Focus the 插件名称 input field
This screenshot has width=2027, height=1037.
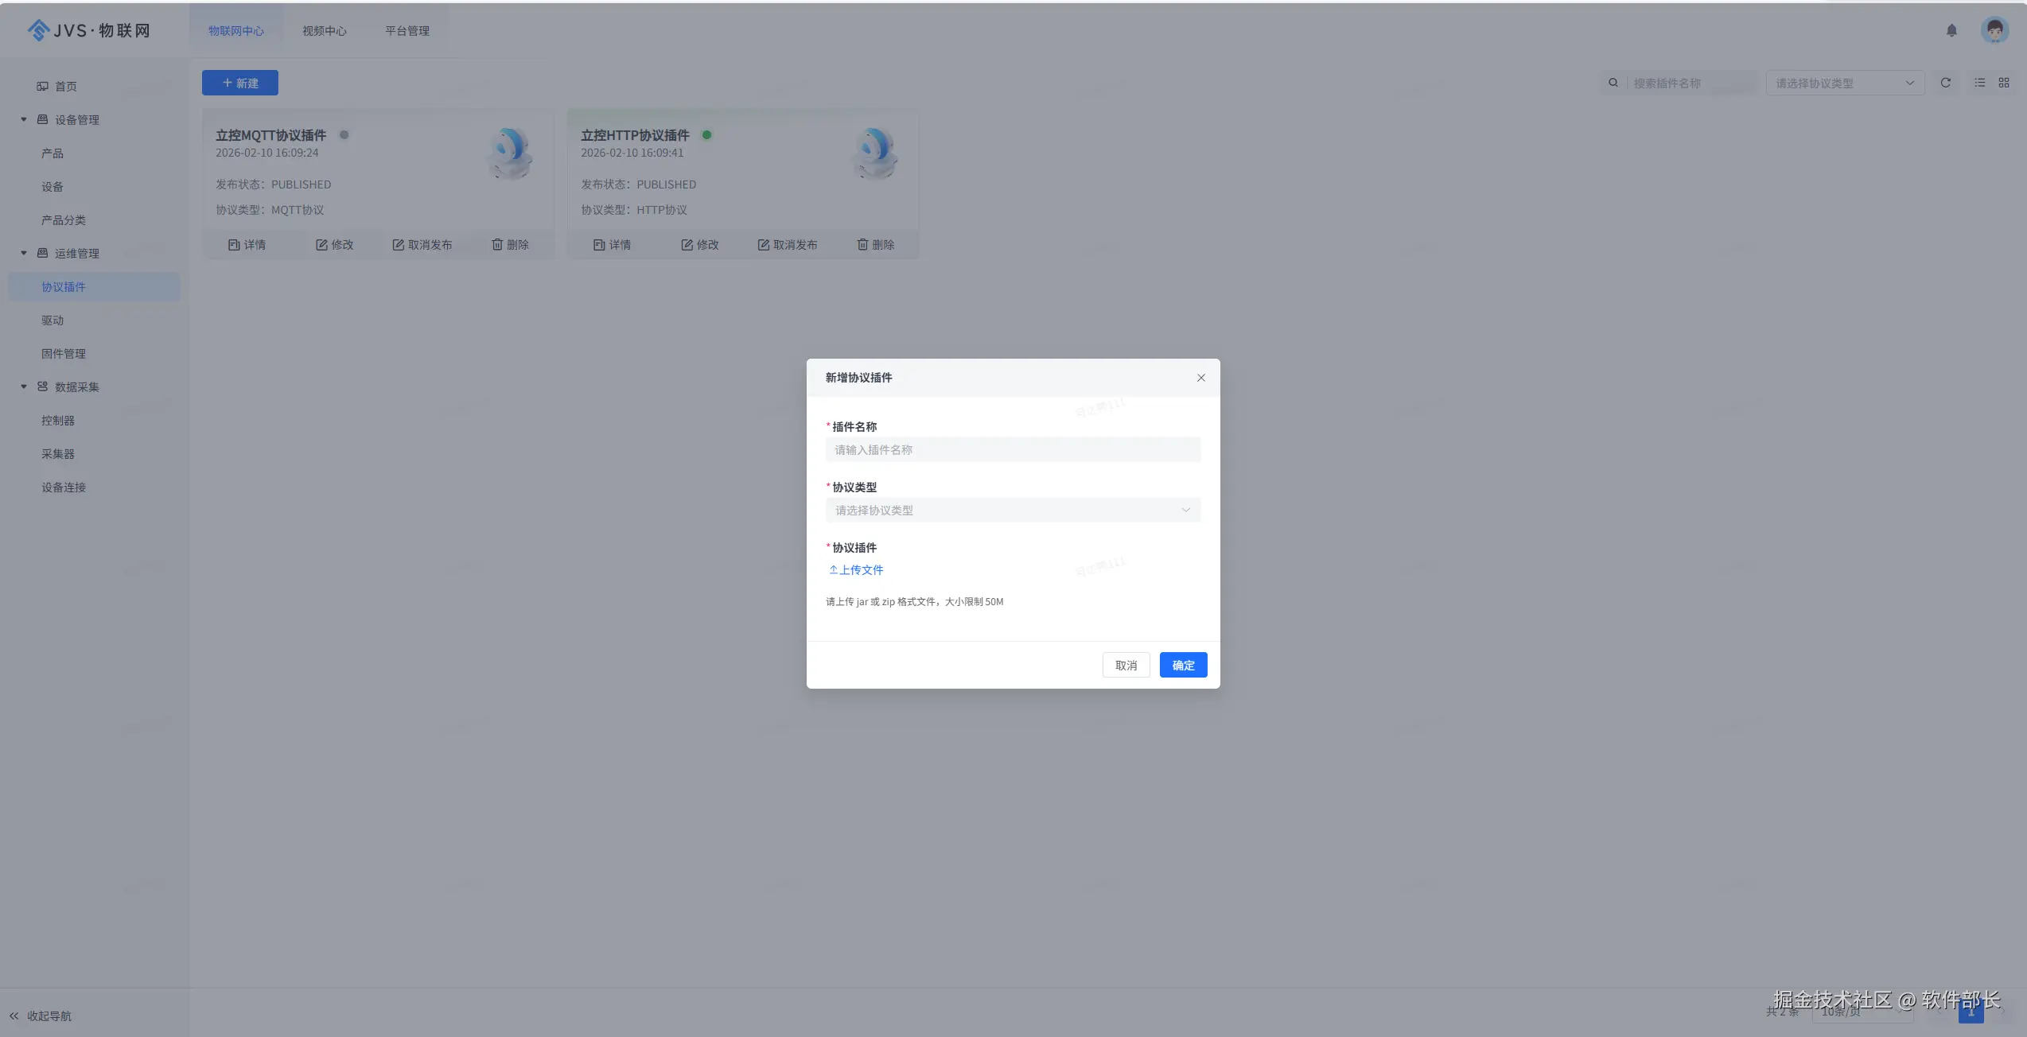click(x=1012, y=450)
